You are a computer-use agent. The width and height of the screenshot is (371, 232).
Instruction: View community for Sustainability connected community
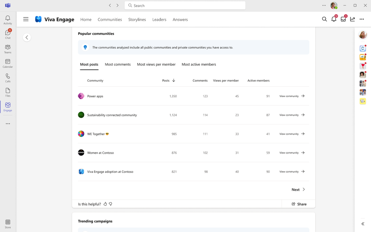pyautogui.click(x=292, y=115)
